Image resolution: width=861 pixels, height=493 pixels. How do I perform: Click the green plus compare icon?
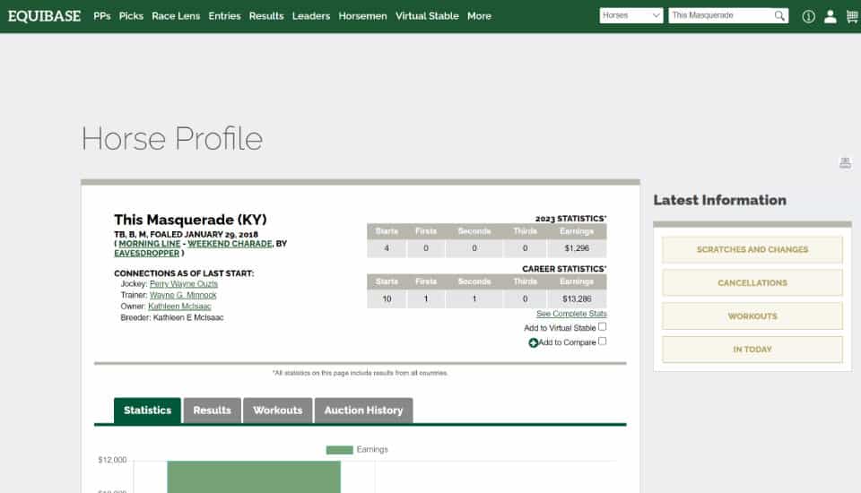pyautogui.click(x=533, y=342)
